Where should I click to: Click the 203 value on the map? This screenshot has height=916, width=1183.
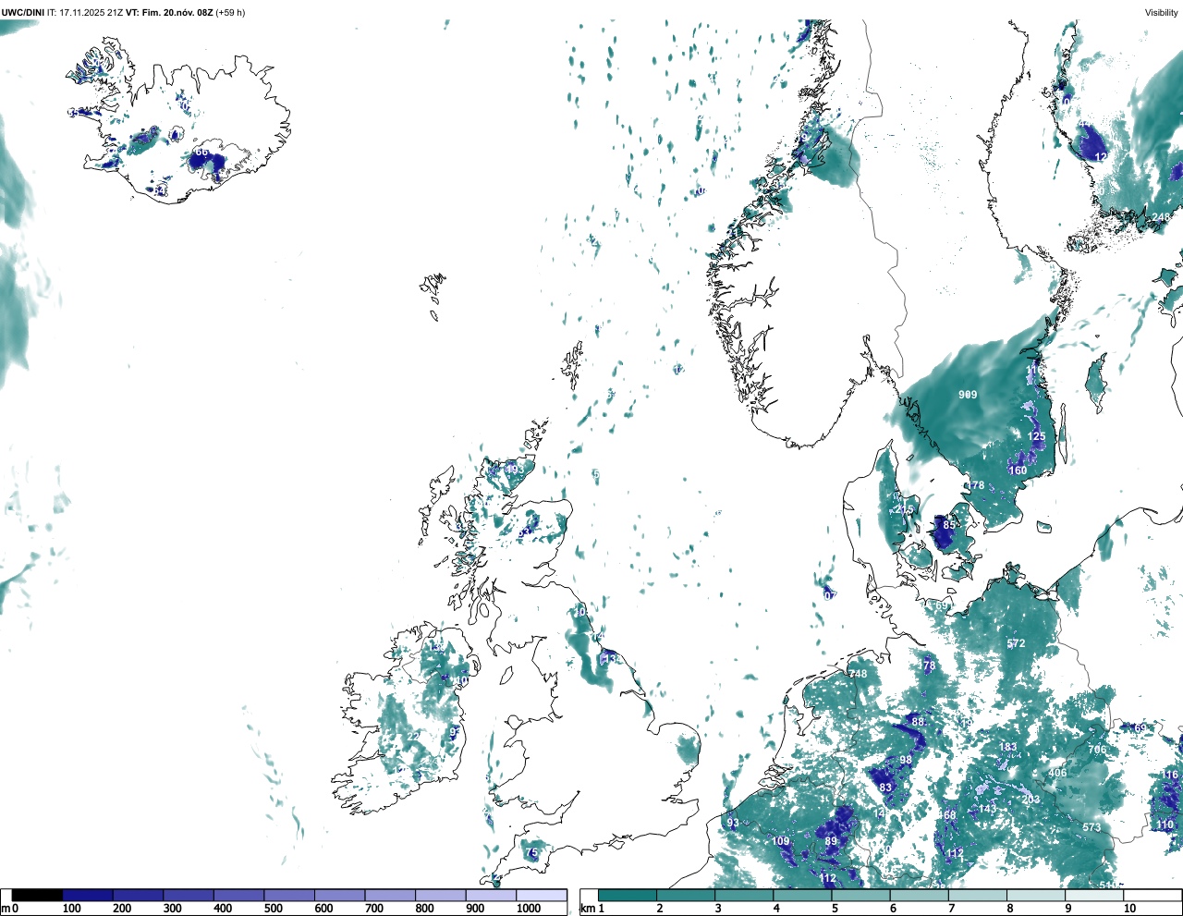tap(1031, 800)
